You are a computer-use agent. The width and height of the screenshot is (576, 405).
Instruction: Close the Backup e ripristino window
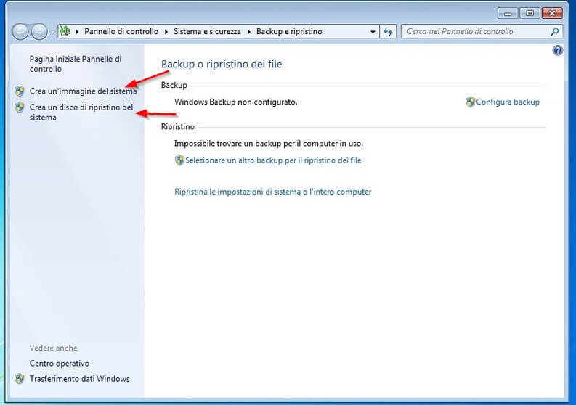(x=552, y=14)
